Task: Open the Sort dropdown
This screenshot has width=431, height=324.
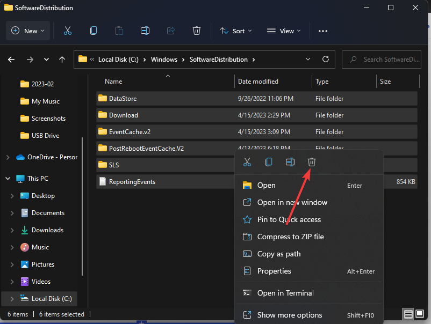Action: pos(235,31)
